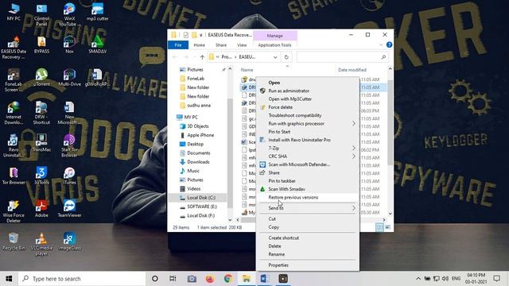Show hidden system tray icons

tap(418, 279)
